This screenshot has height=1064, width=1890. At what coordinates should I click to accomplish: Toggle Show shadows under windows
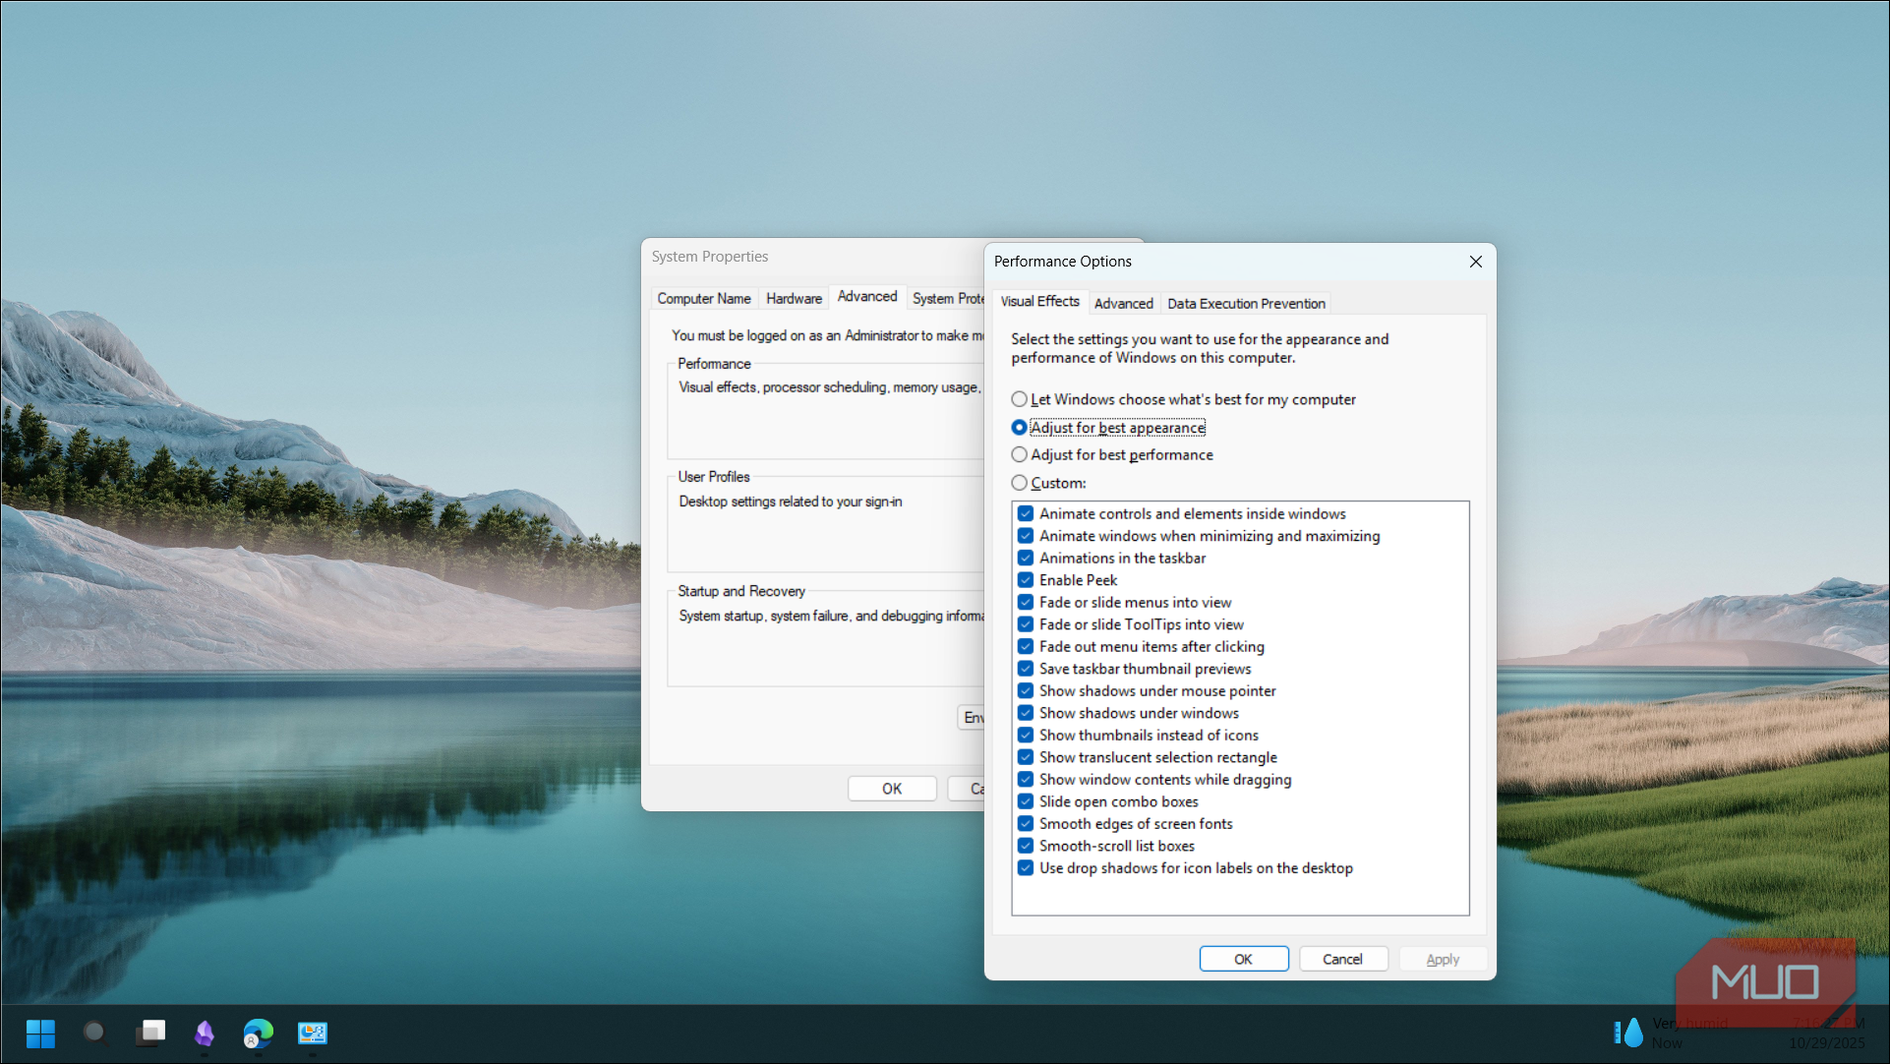tap(1026, 713)
